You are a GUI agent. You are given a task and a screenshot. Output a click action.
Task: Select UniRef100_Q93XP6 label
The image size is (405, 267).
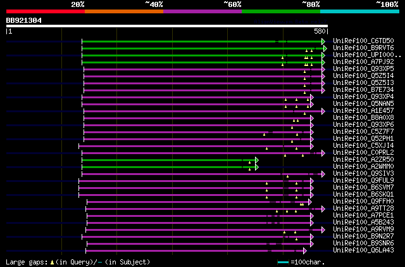tap(363, 125)
